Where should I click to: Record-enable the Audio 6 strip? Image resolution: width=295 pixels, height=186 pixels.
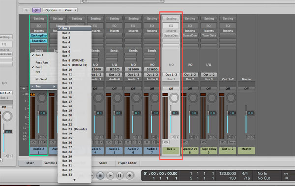click(x=120, y=142)
